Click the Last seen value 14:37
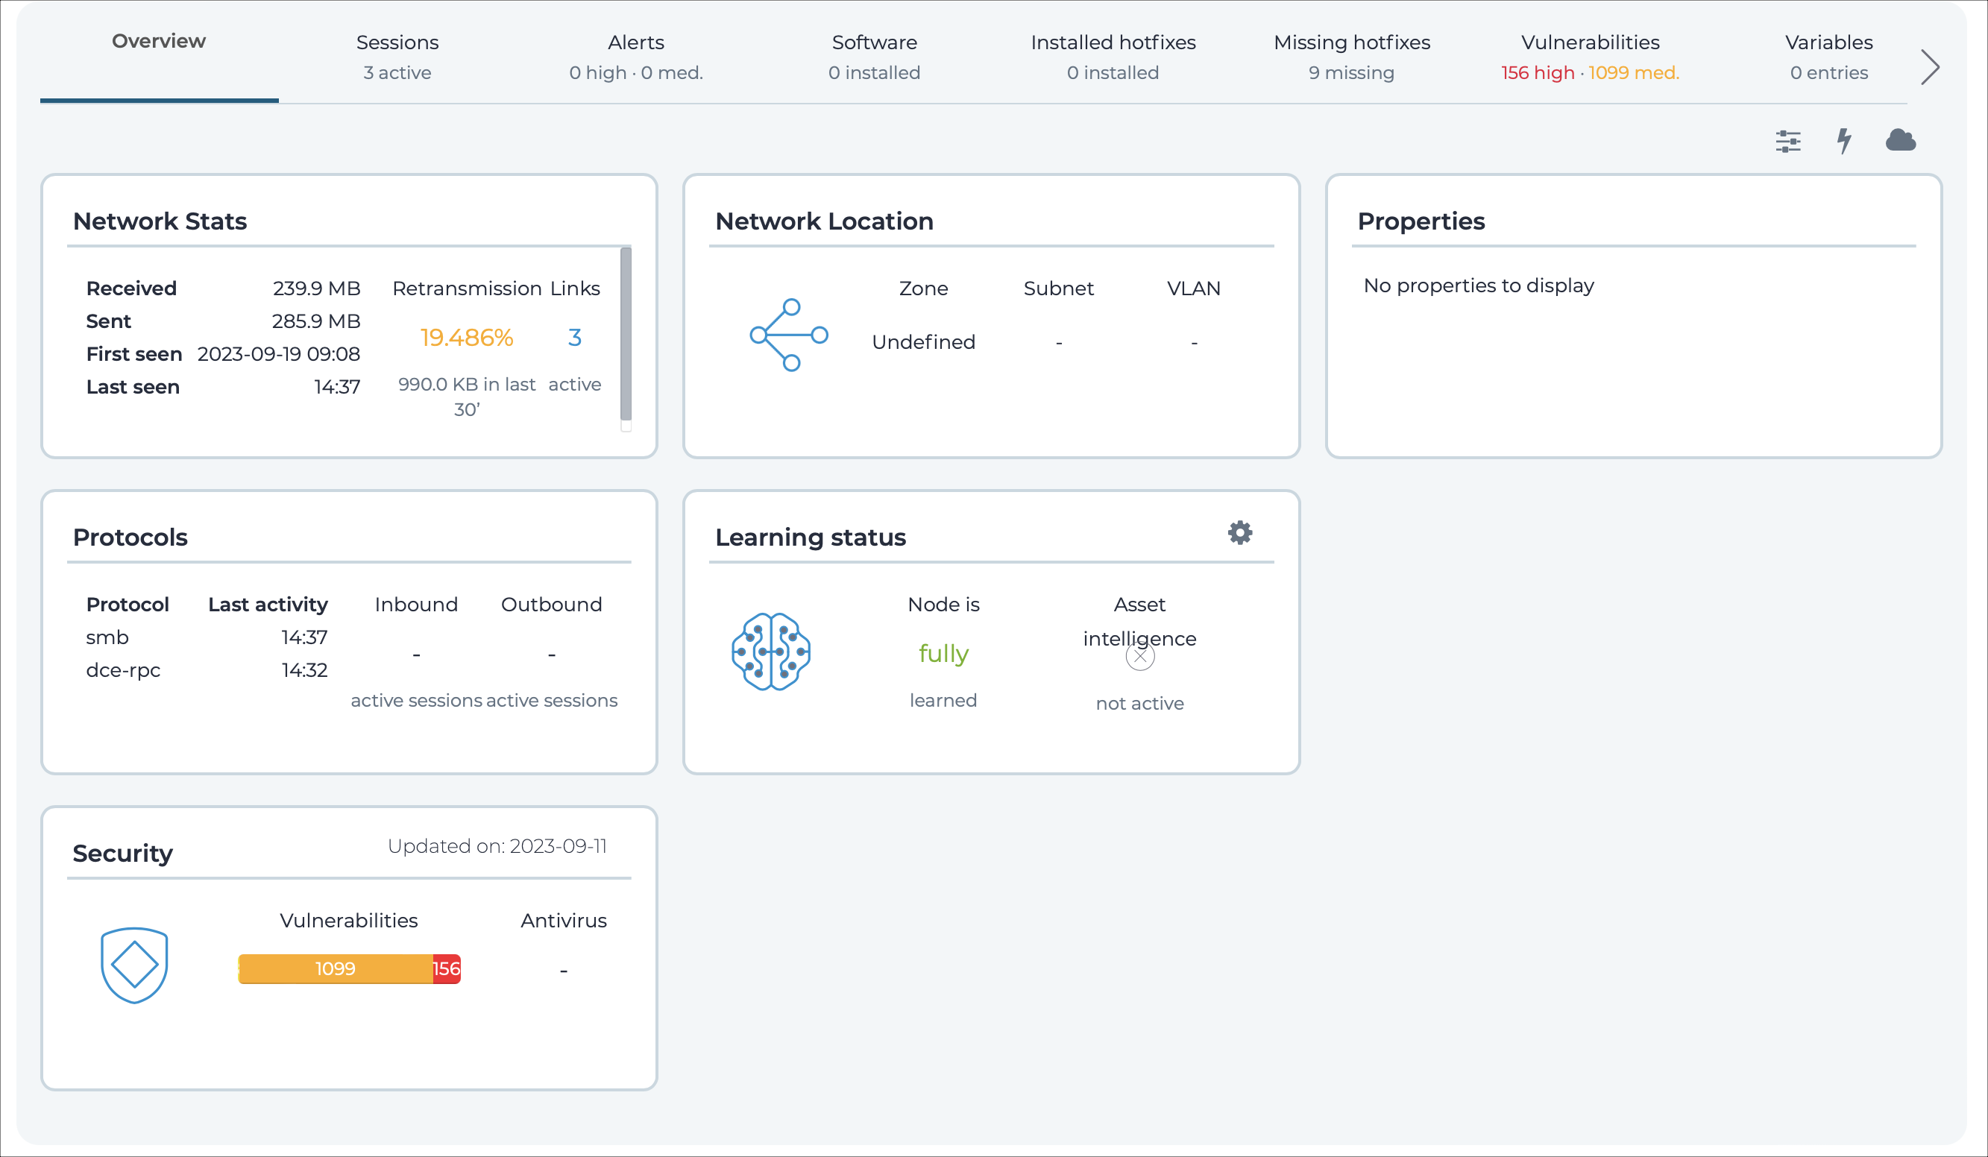1988x1157 pixels. tap(337, 387)
